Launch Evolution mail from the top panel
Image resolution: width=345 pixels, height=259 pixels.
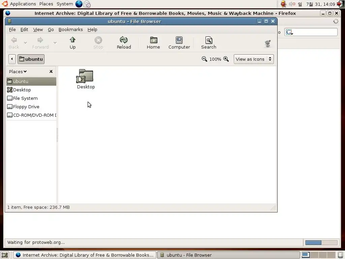coord(87,4)
